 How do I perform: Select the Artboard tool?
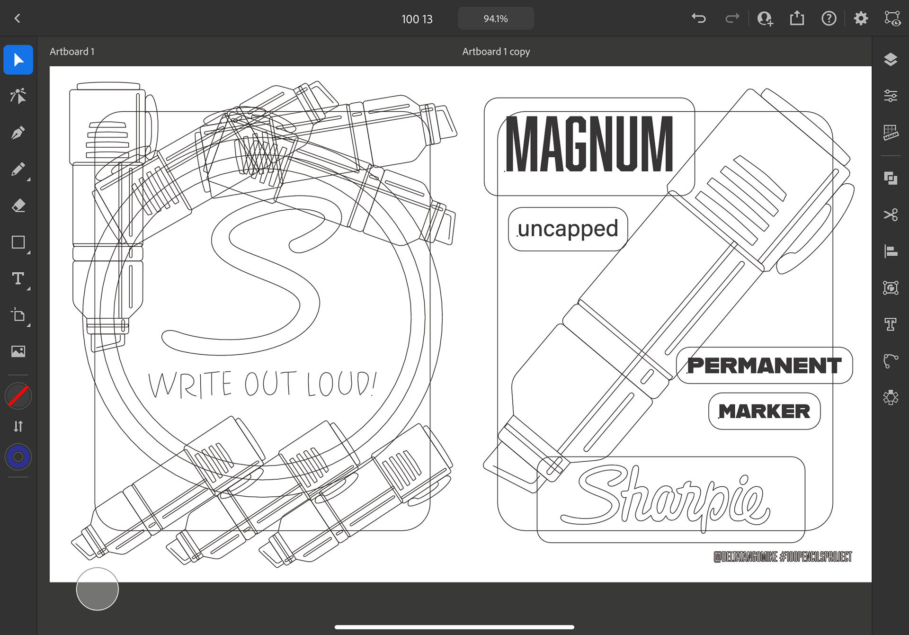(x=18, y=315)
